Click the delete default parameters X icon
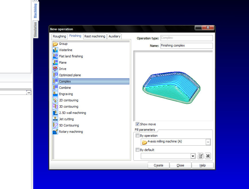Viewport: 249px width, 189px height. click(208, 156)
